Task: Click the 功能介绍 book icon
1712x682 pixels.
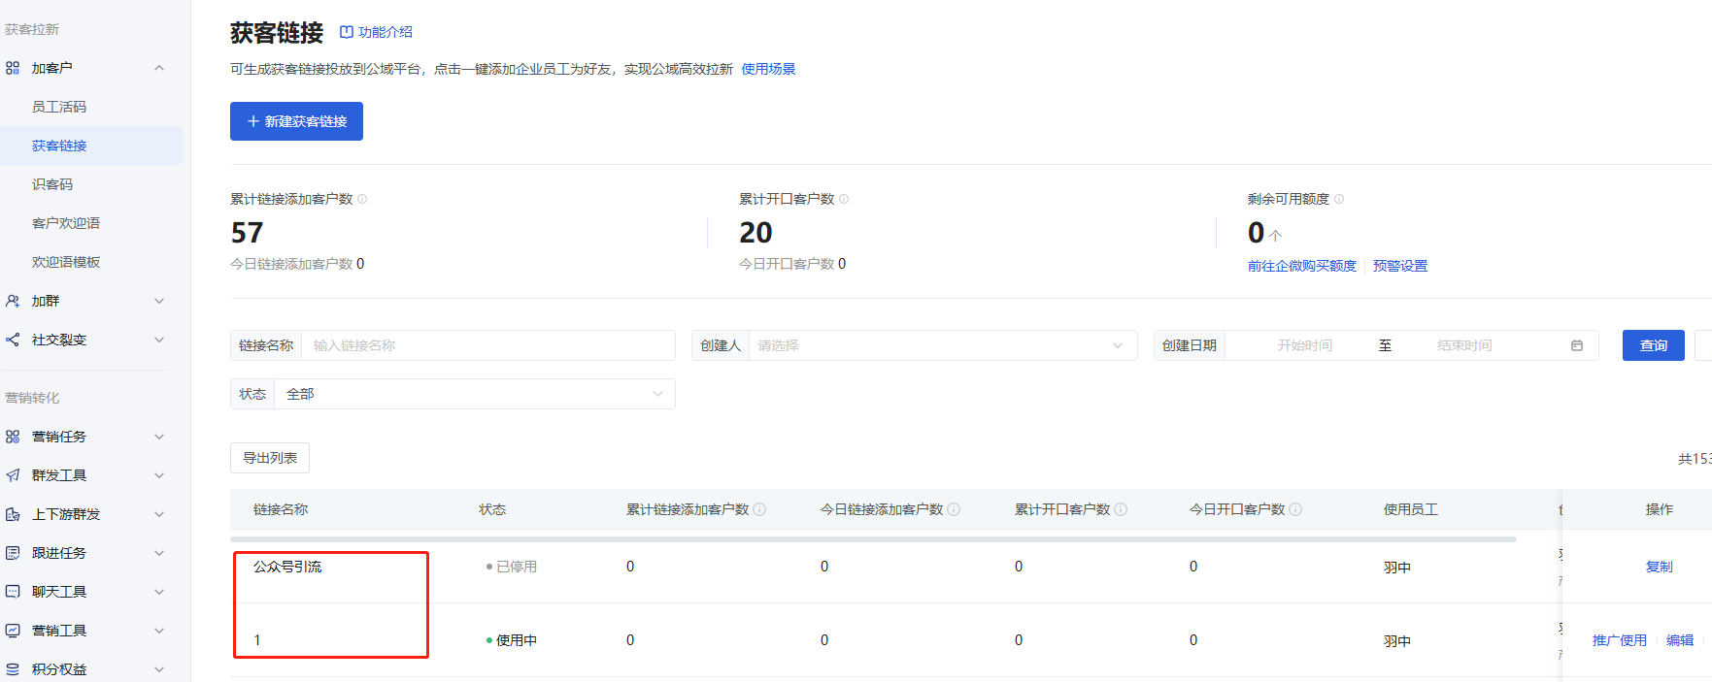Action: pyautogui.click(x=346, y=32)
